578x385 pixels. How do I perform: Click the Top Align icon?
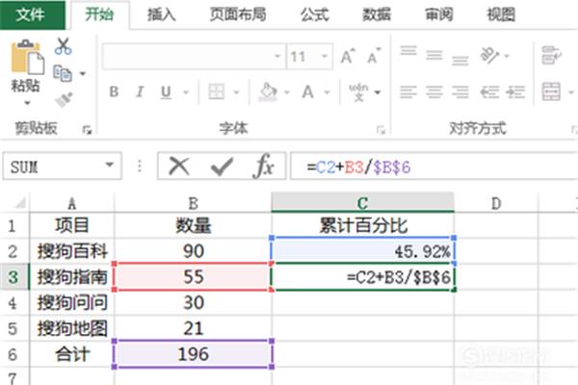pyautogui.click(x=408, y=51)
